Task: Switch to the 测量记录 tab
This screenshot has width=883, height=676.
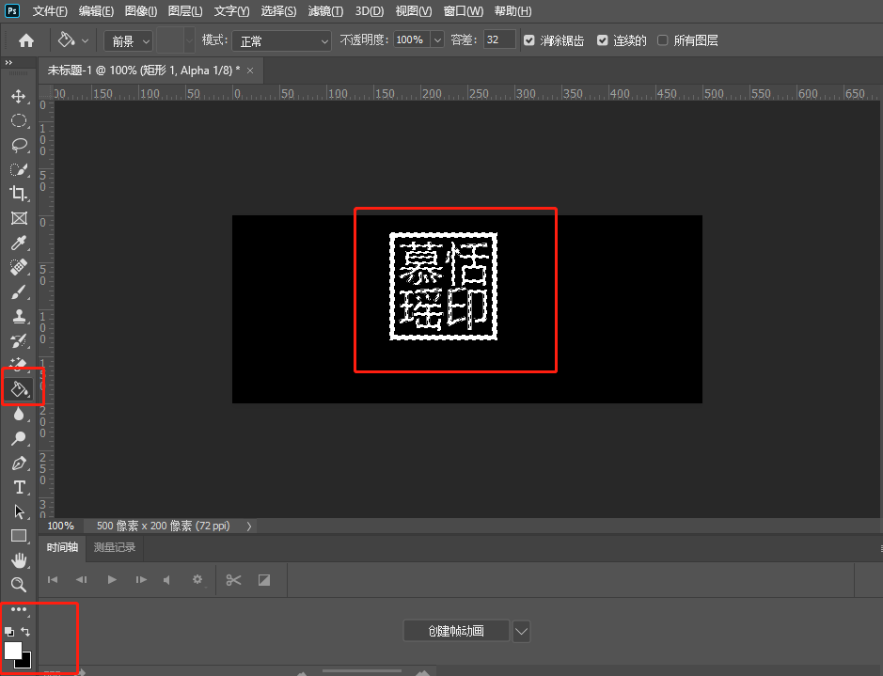Action: point(115,547)
